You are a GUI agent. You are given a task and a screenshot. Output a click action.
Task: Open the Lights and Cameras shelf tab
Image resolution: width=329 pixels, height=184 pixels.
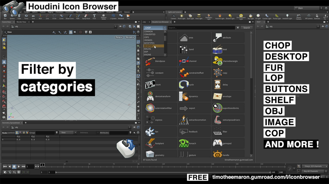tap(174, 12)
